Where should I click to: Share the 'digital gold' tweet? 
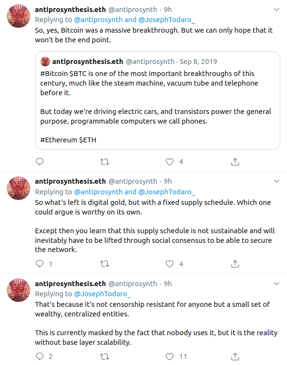235,264
